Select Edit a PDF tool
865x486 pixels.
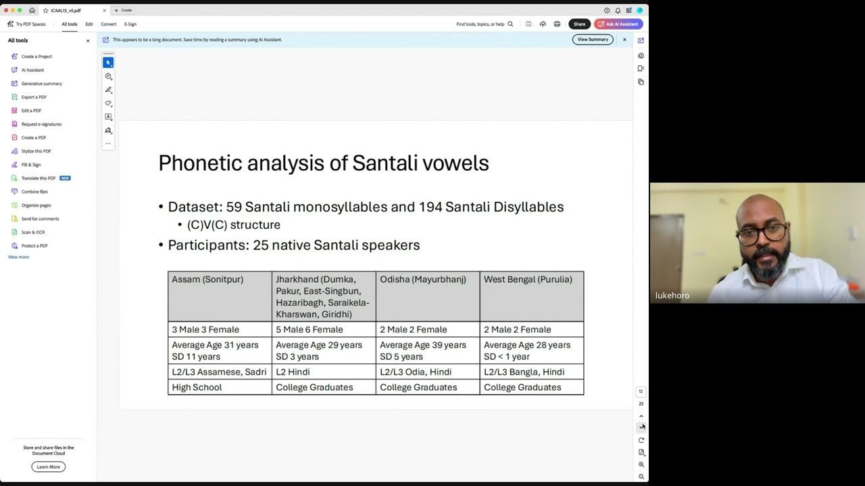click(x=31, y=110)
